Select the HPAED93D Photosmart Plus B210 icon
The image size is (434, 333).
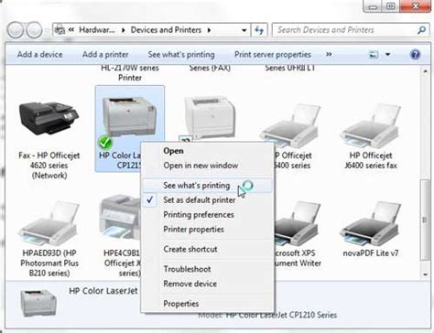pyautogui.click(x=49, y=223)
